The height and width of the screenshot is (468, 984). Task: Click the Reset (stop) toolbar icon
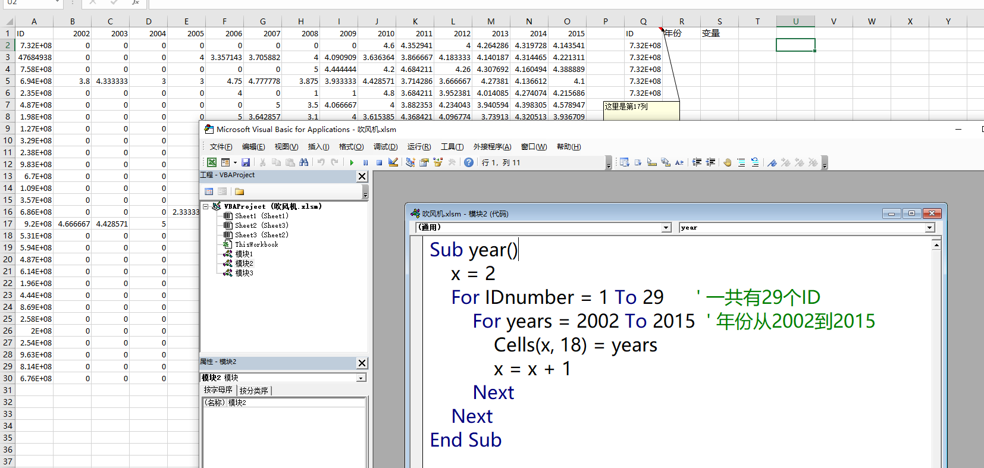(x=379, y=162)
